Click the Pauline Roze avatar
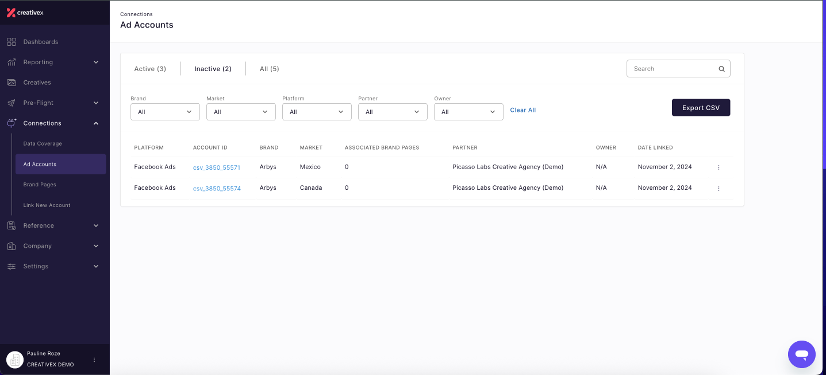This screenshot has width=826, height=375. [14, 360]
